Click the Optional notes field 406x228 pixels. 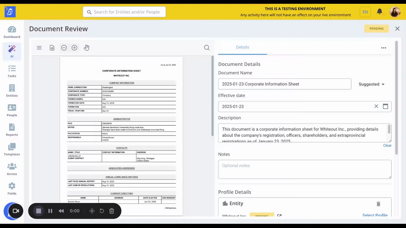pos(305,169)
